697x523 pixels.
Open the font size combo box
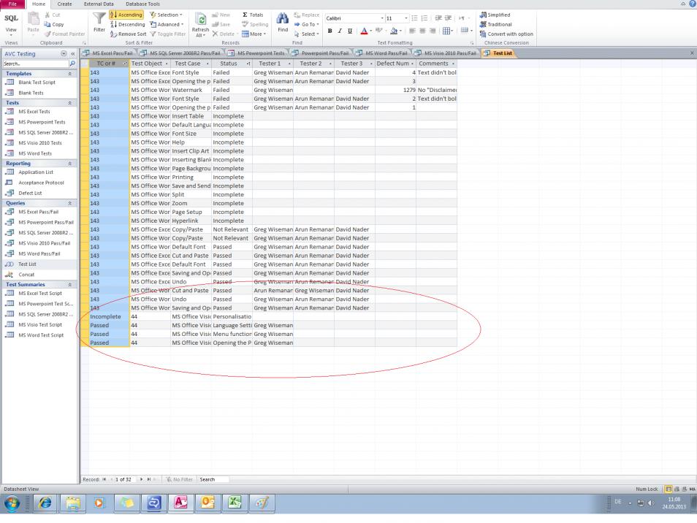pyautogui.click(x=397, y=18)
